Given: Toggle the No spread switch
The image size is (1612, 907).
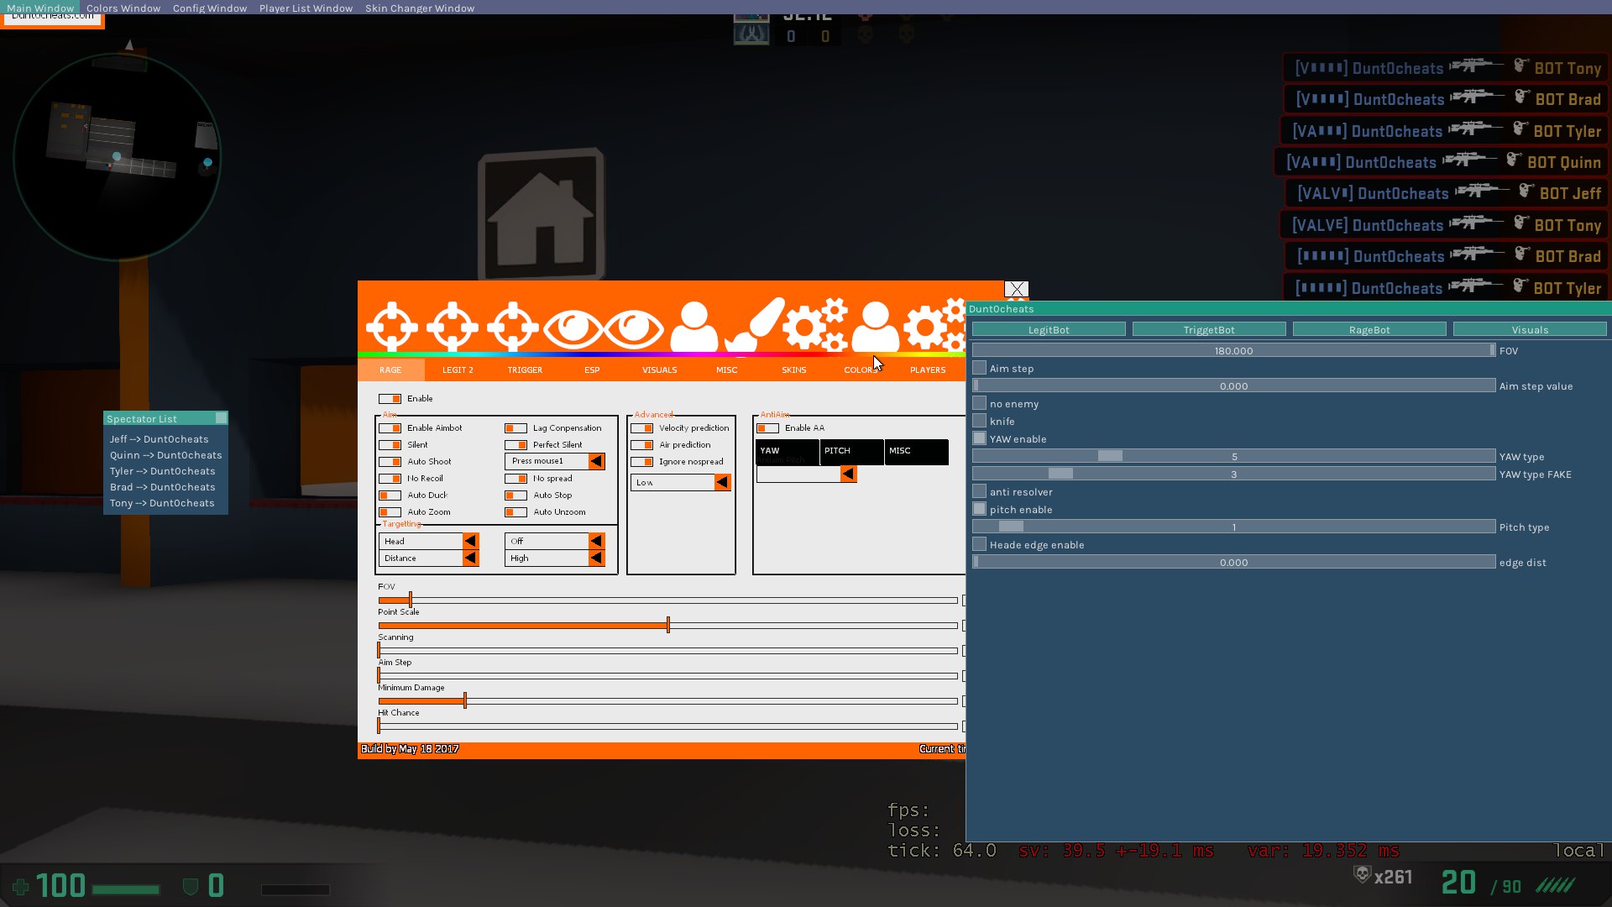Looking at the screenshot, I should point(516,479).
